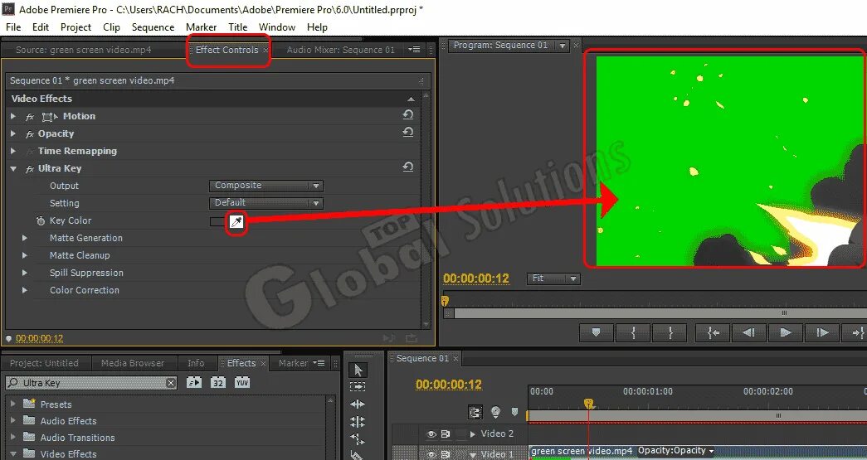Screen dimensions: 867x460
Task: Click the timeline playhead marker
Action: (589, 404)
